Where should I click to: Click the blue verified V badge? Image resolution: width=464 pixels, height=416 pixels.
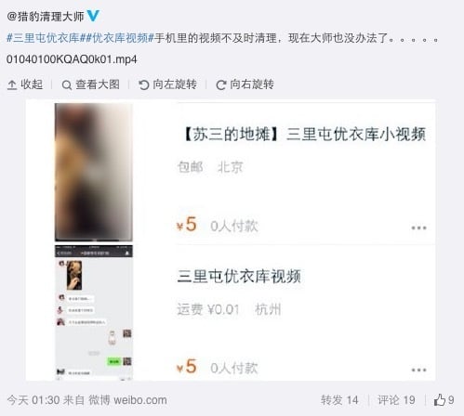[x=93, y=16]
